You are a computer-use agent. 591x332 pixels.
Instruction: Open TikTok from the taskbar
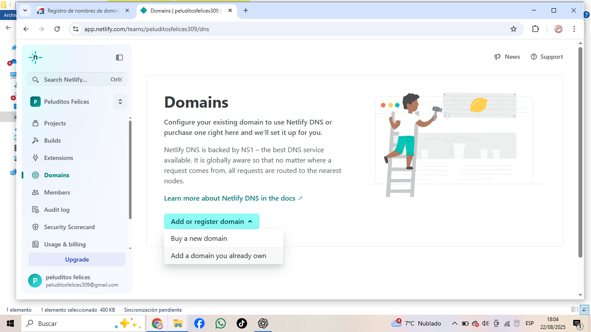pyautogui.click(x=242, y=323)
